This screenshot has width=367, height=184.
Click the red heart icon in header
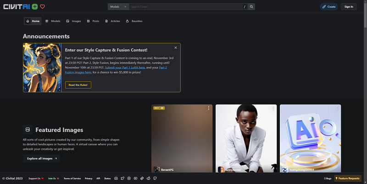42,6
